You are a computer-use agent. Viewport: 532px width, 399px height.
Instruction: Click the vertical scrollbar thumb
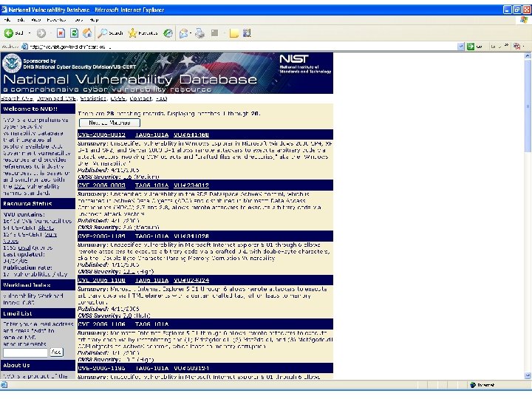pyautogui.click(x=528, y=106)
